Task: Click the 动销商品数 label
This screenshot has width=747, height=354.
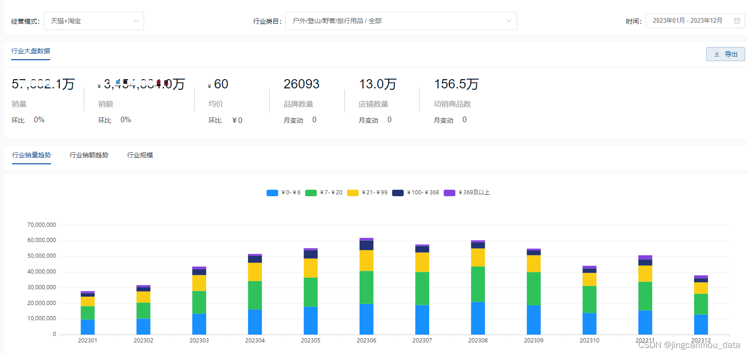Action: coord(452,104)
